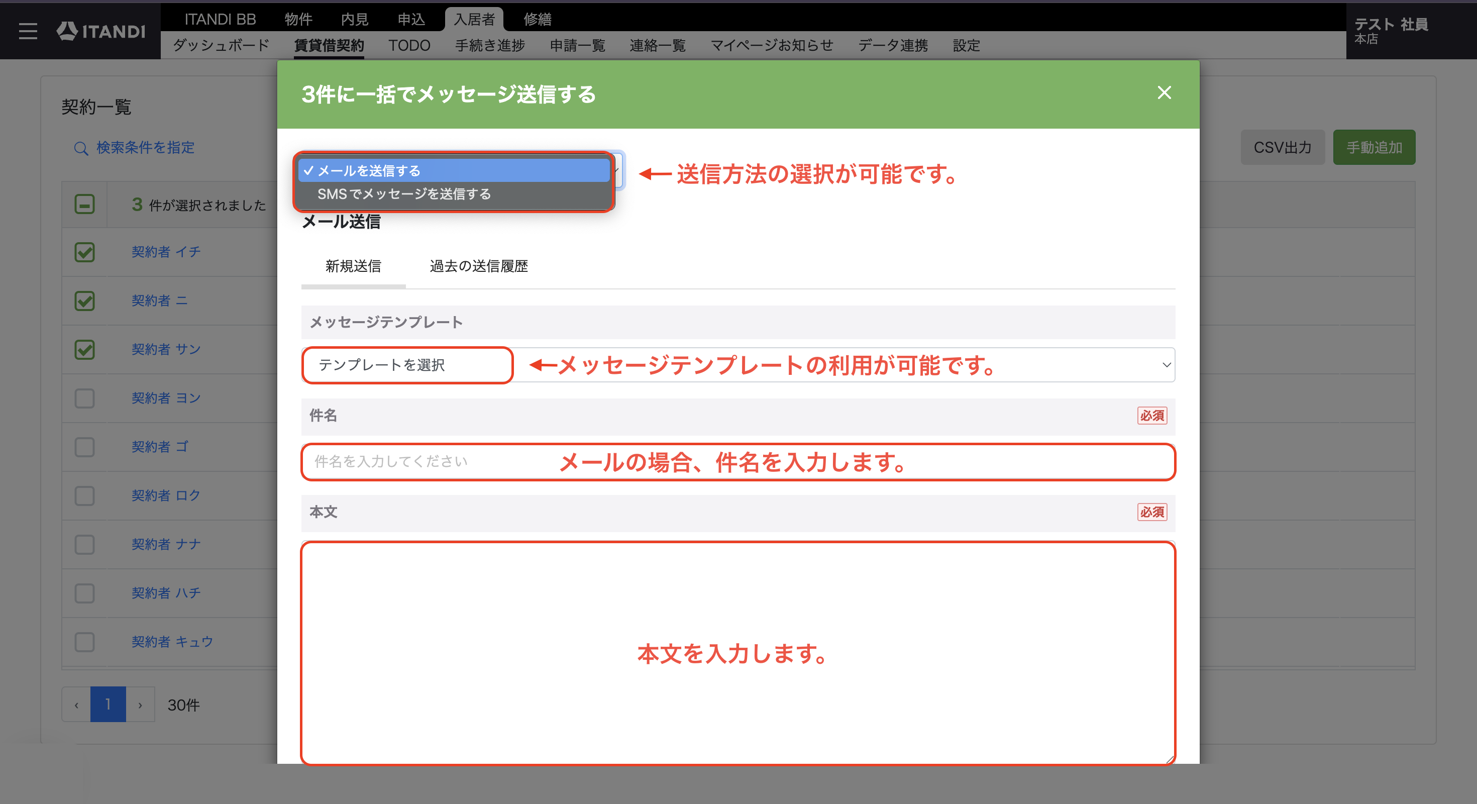Screen dimensions: 1477x804
Task: Go to データ連携 menu
Action: pos(893,45)
